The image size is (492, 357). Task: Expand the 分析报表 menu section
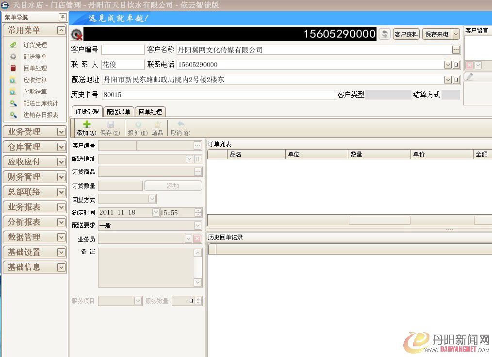62,222
